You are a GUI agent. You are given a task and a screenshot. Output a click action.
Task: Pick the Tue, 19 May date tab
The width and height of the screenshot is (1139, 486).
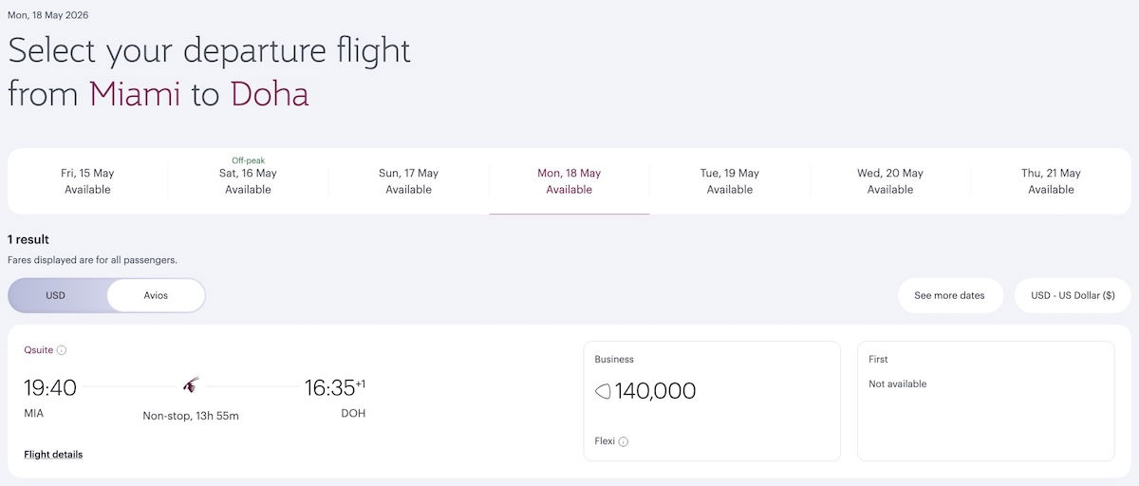click(730, 181)
